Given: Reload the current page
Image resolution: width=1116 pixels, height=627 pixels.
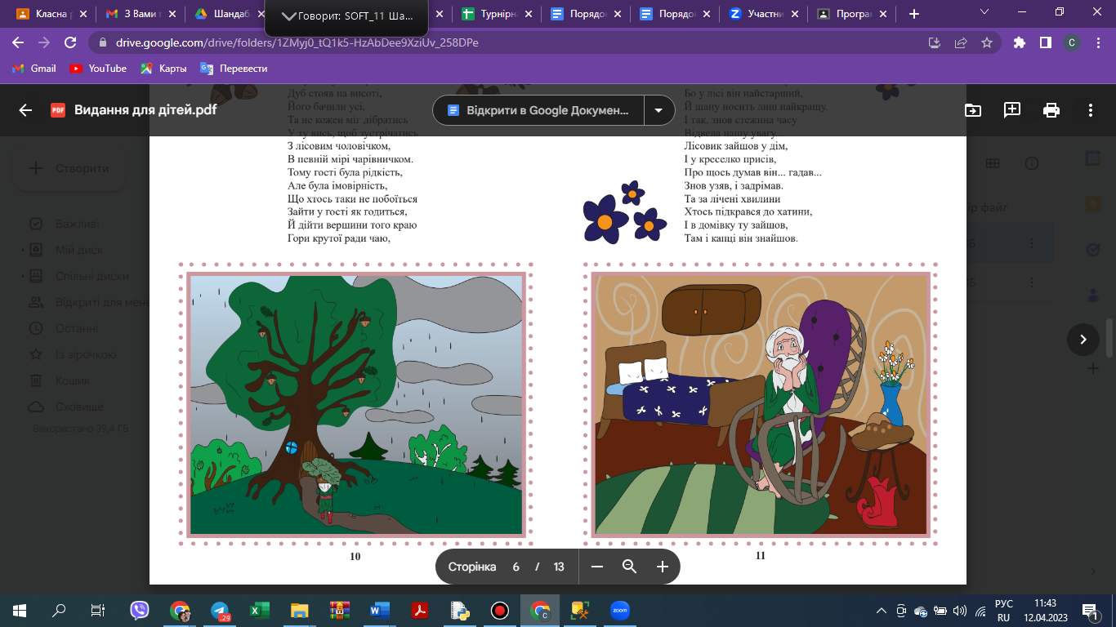Looking at the screenshot, I should (70, 42).
